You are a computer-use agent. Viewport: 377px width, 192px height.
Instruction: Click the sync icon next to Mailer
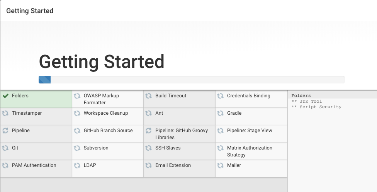tap(221, 165)
